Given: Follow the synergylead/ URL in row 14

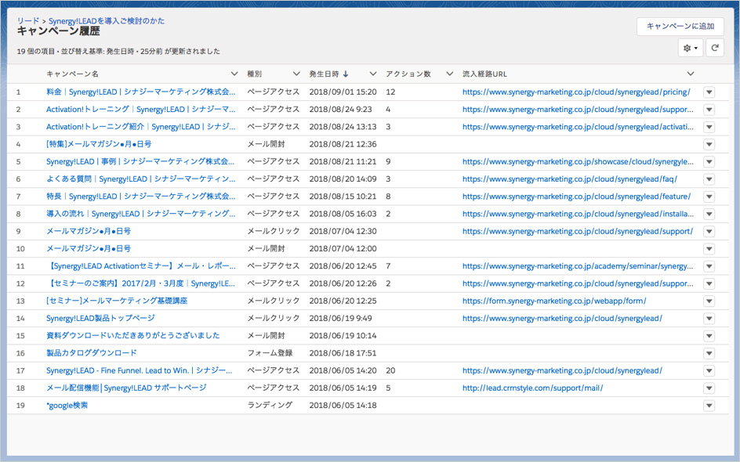Looking at the screenshot, I should [x=562, y=319].
